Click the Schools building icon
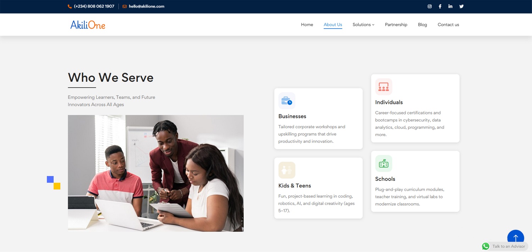This screenshot has width=532, height=252. pyautogui.click(x=383, y=164)
